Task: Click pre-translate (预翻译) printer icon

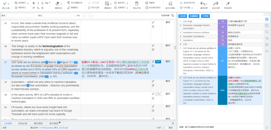Action: click(147, 3)
